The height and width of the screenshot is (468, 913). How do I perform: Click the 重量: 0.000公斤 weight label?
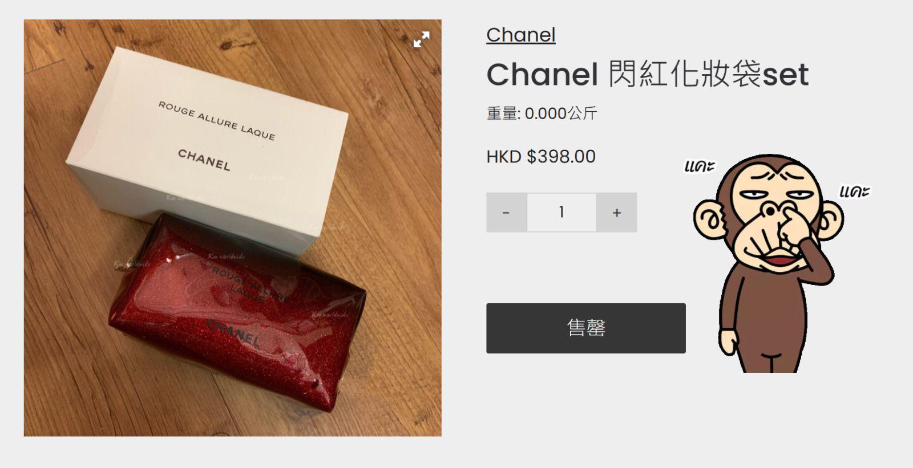(x=542, y=113)
